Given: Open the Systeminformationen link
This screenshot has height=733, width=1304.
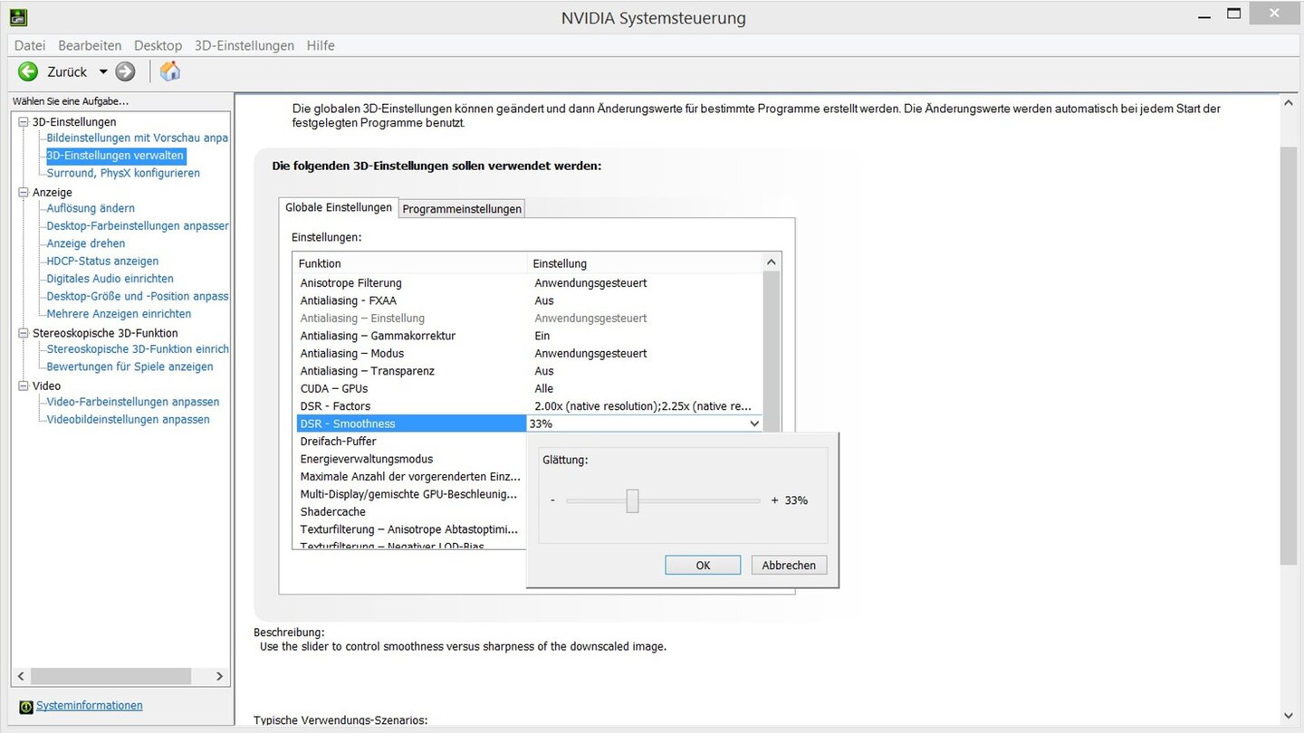Looking at the screenshot, I should [90, 706].
